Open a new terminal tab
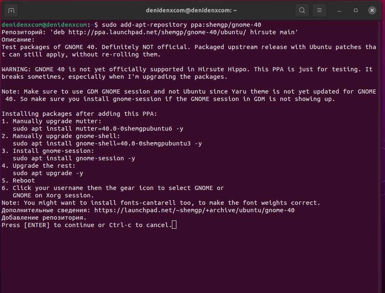 click(x=11, y=10)
